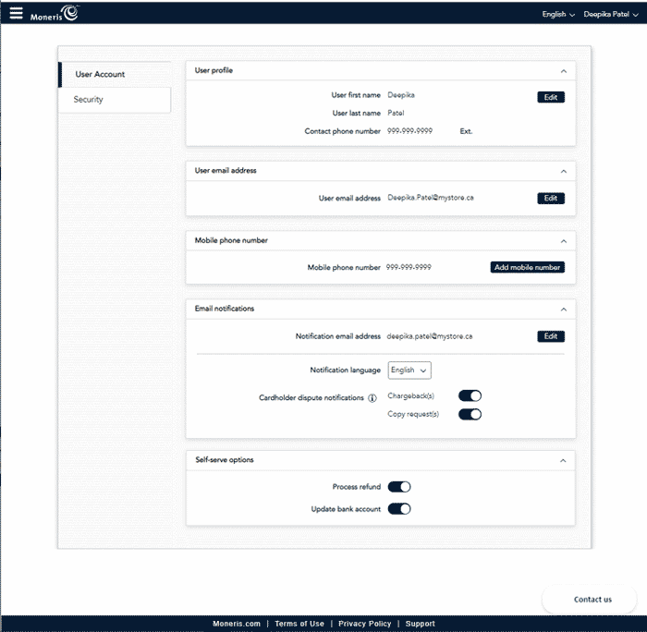This screenshot has width=647, height=632.
Task: Click the Contact us button
Action: [590, 600]
